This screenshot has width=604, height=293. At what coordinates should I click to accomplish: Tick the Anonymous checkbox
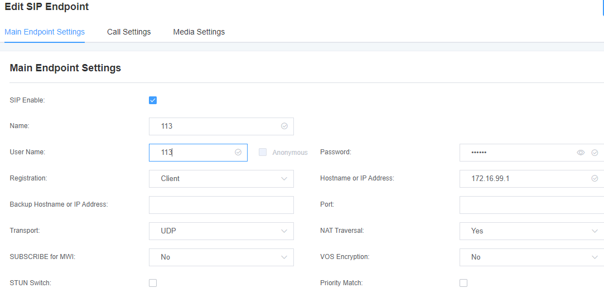(263, 152)
